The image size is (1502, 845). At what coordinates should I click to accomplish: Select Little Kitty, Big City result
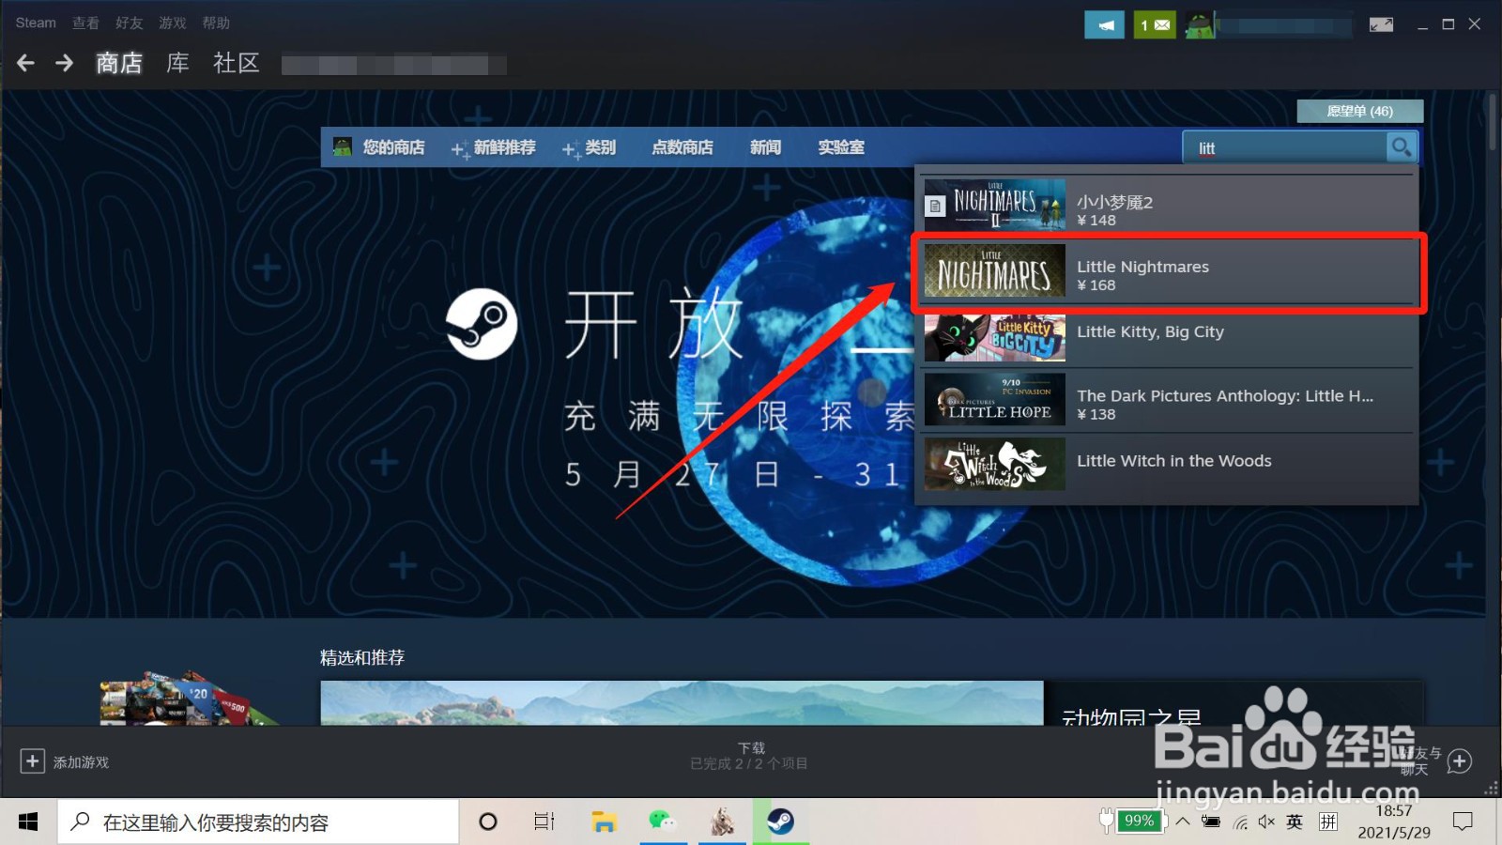(1168, 336)
